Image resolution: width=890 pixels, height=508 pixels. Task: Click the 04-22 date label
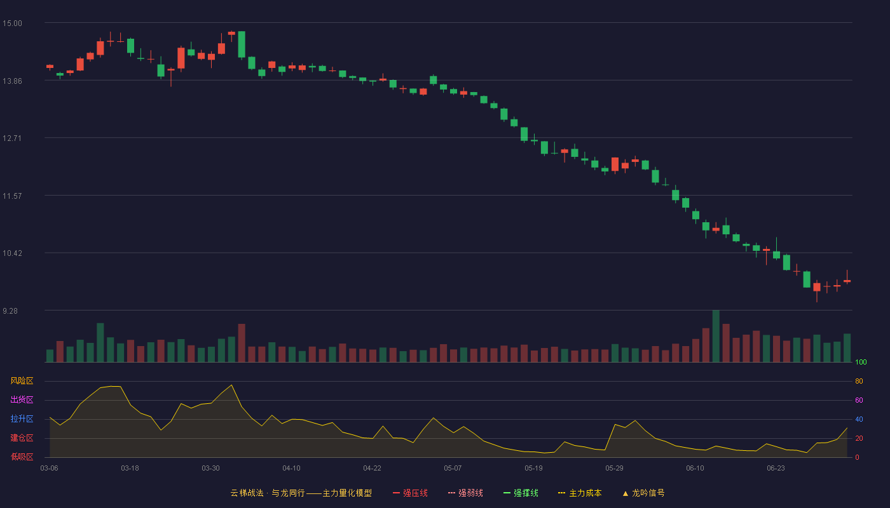[x=372, y=468]
